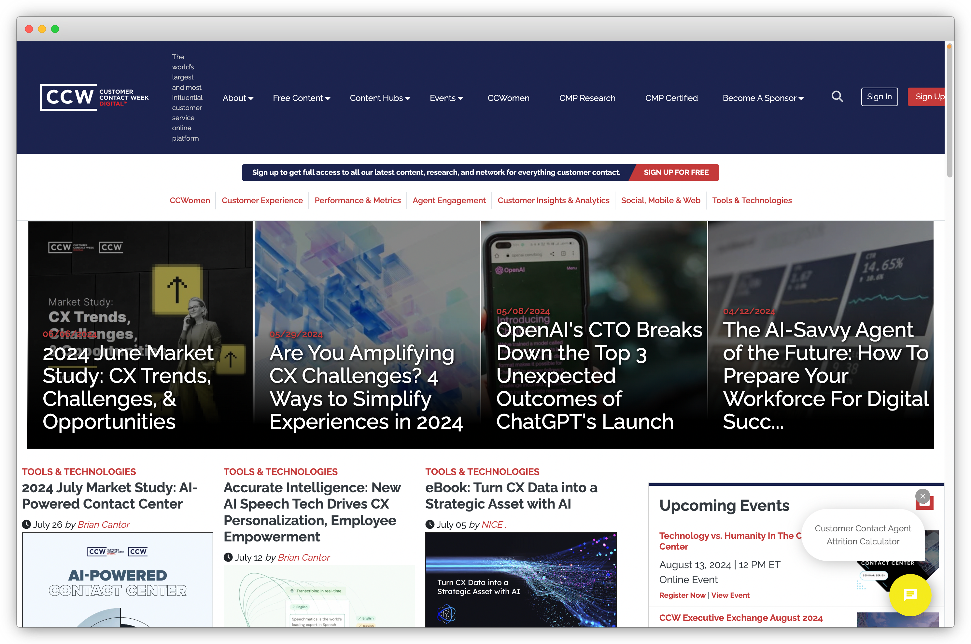971x644 pixels.
Task: Expand the Free Content dropdown
Action: tap(302, 98)
